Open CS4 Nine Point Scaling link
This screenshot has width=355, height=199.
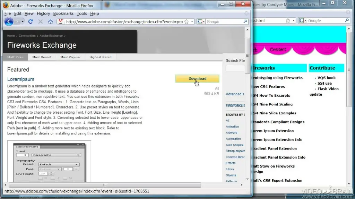click(273, 104)
